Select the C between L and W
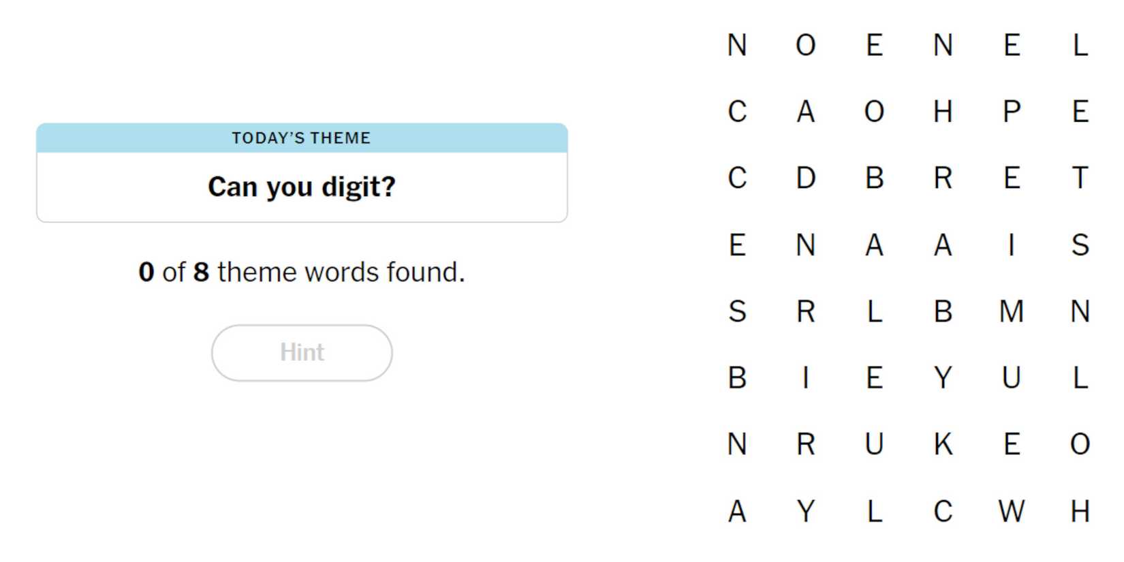Viewport: 1124px width, 562px height. click(943, 512)
